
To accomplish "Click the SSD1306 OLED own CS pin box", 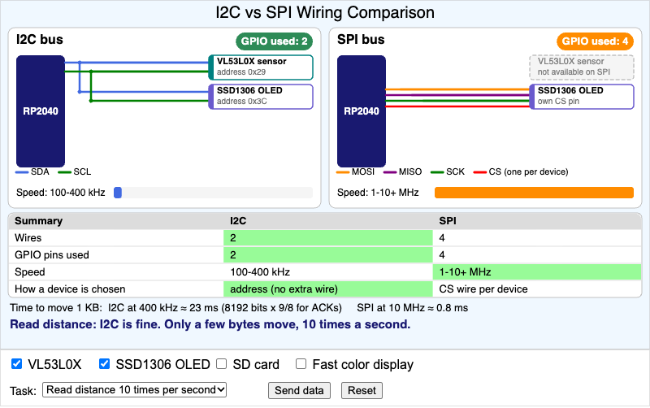I will coord(582,97).
